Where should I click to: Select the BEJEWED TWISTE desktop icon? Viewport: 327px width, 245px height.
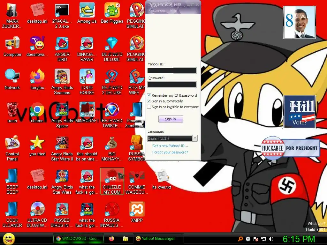pyautogui.click(x=112, y=115)
